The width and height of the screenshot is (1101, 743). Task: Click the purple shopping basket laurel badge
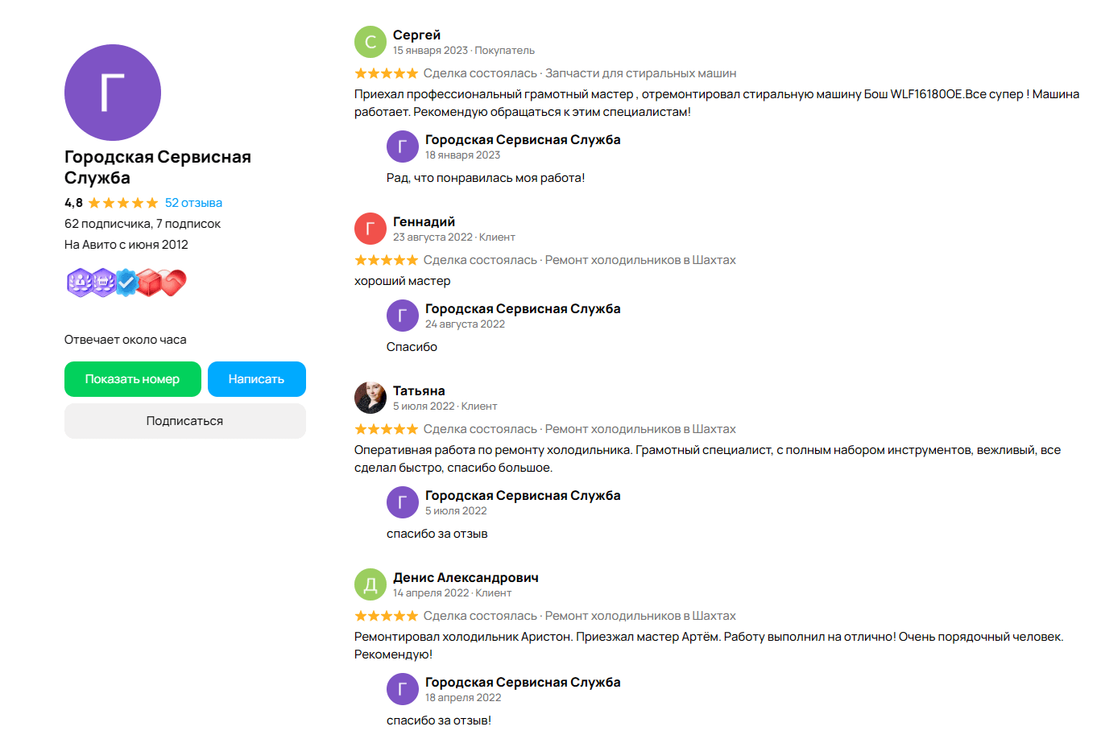pyautogui.click(x=102, y=283)
